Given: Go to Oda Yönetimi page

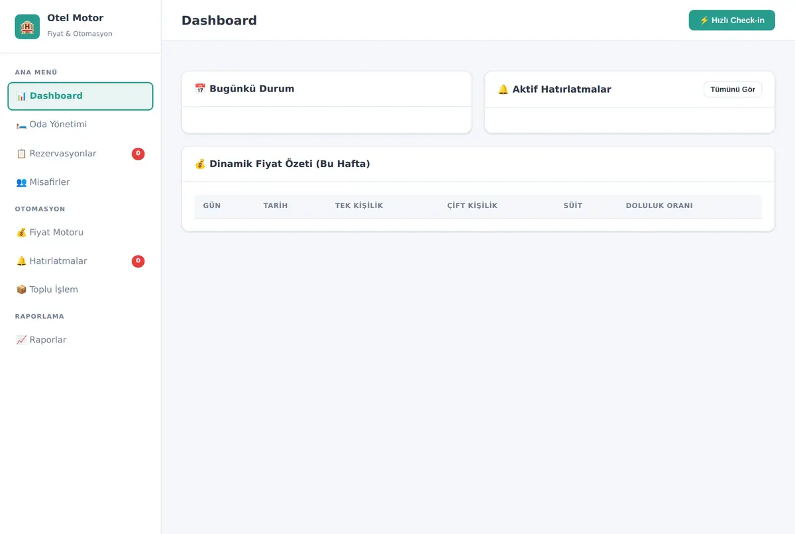Looking at the screenshot, I should tap(80, 125).
